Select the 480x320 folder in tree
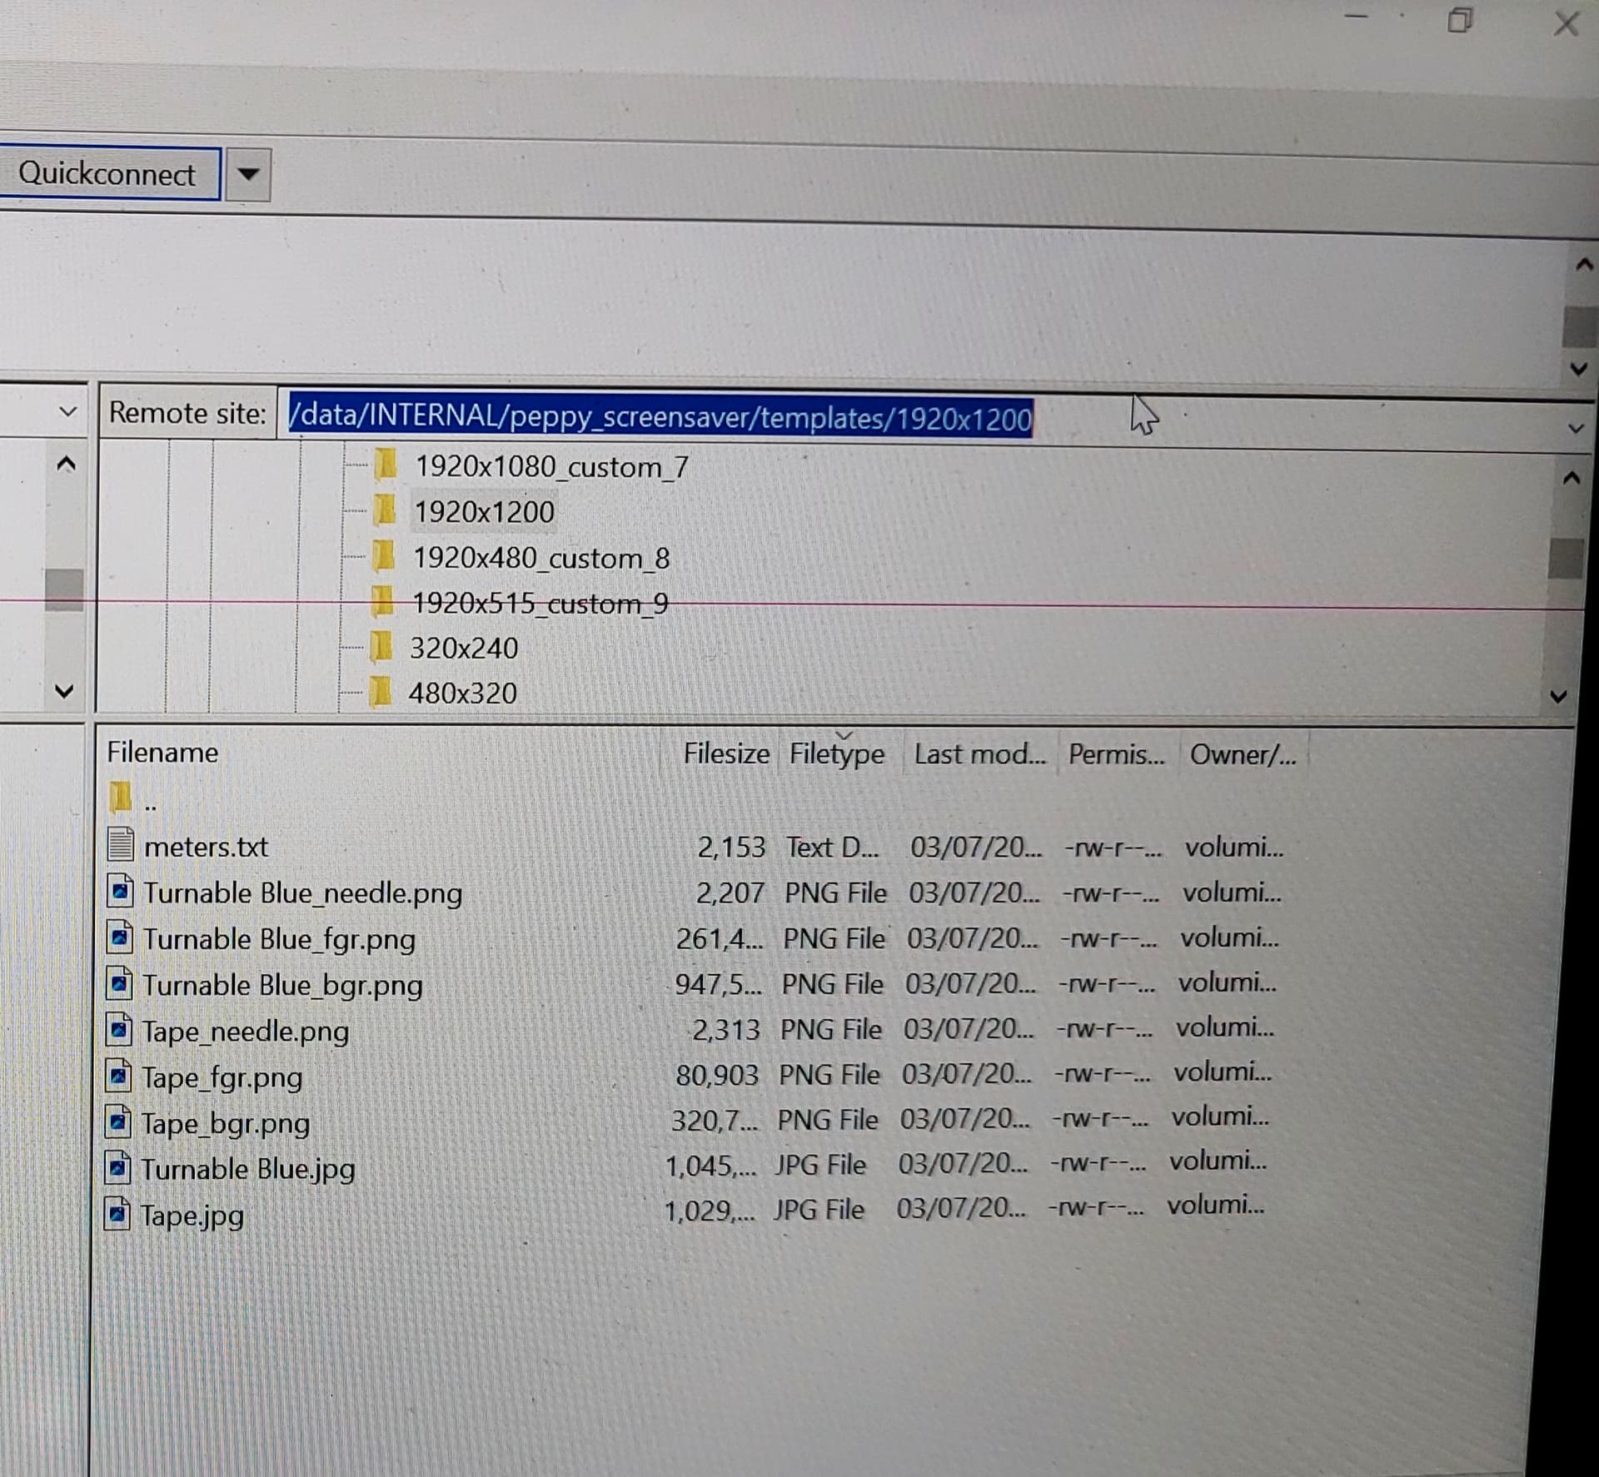The width and height of the screenshot is (1599, 1477). (x=462, y=693)
